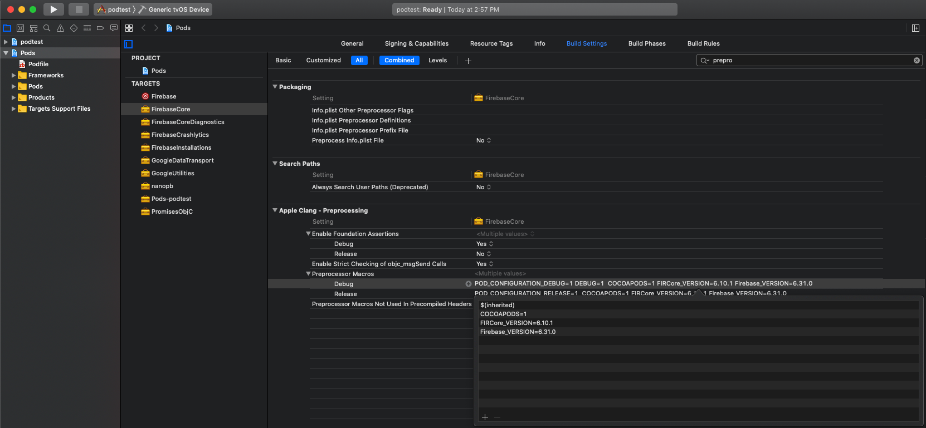Expand the Targets Support Files folder
This screenshot has height=428, width=926.
[x=13, y=109]
